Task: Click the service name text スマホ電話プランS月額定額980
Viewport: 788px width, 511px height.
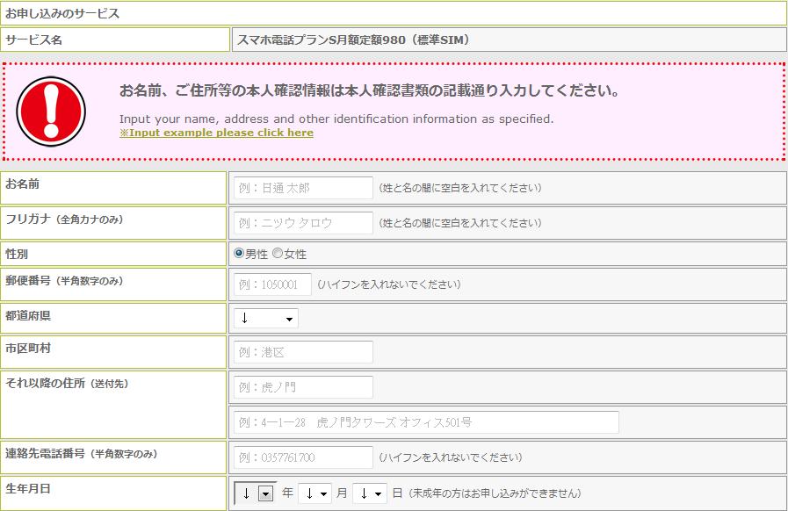Action: click(353, 40)
